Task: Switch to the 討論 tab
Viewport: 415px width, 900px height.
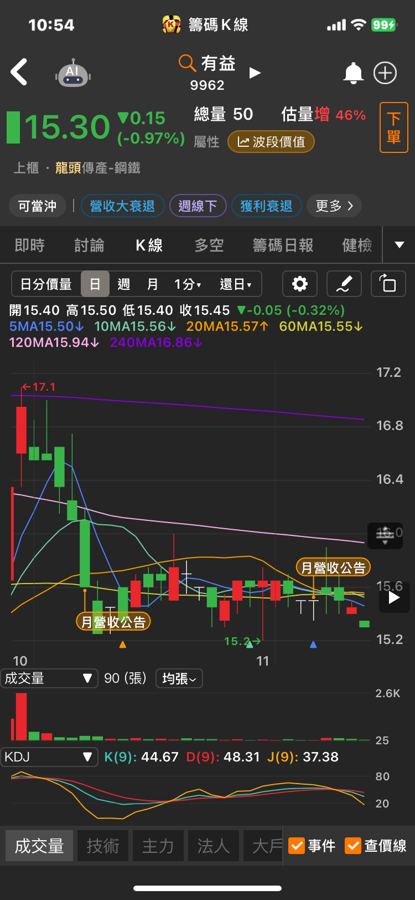Action: pyautogui.click(x=90, y=245)
